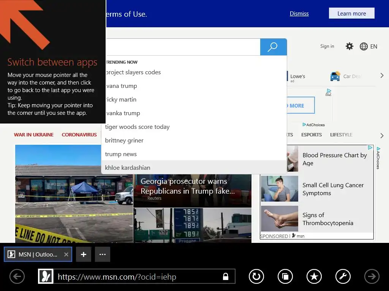Refresh the page with the reload icon
This screenshot has width=389, height=291.
256,276
